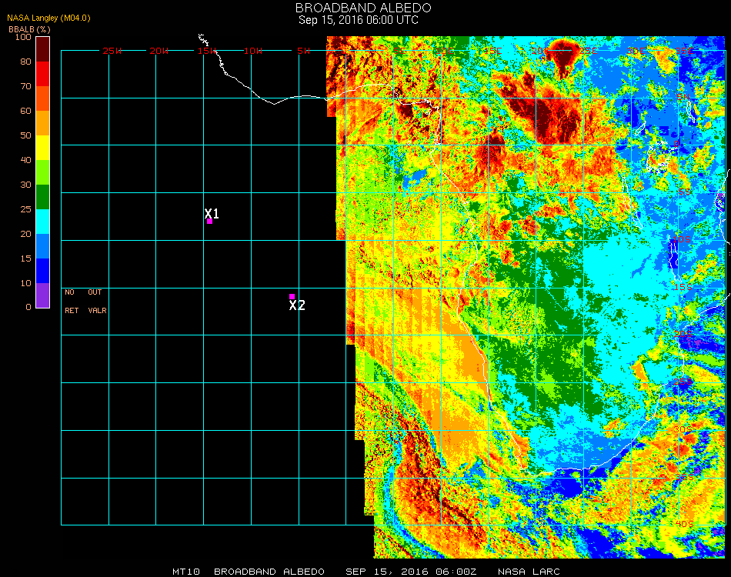The image size is (731, 577).
Task: Click the NASA Langley (M04.0) label
Action: (48, 18)
